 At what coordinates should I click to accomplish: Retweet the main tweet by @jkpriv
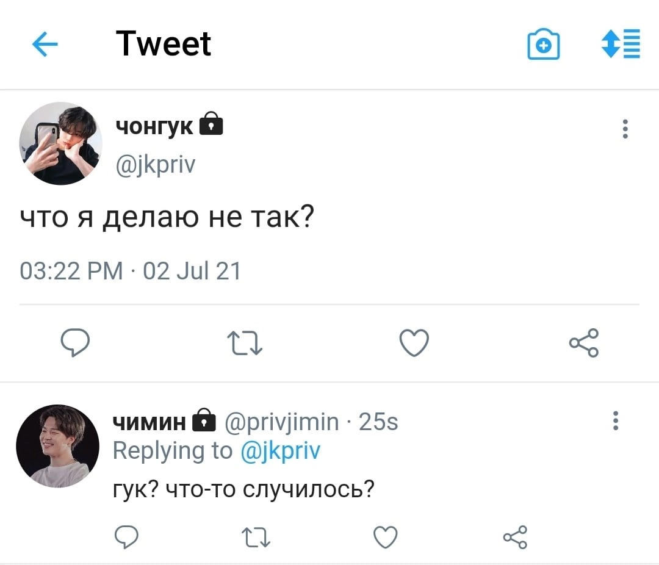[246, 343]
